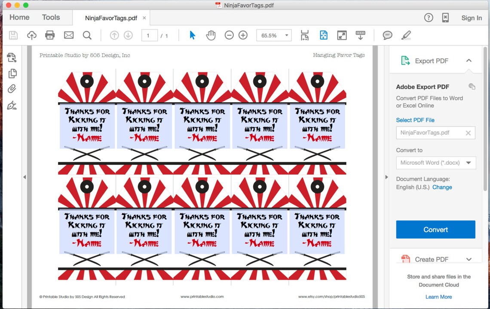Screen dimensions: 490x309
Task: Click the Learn More link
Action: click(x=438, y=297)
